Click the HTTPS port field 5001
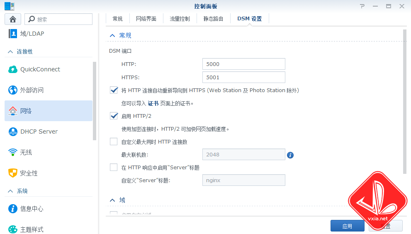 [x=244, y=78]
